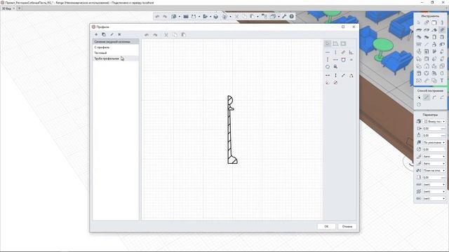Undo in the main Renga toolbar
Viewport: 449px width, 252px height.
(157, 17)
